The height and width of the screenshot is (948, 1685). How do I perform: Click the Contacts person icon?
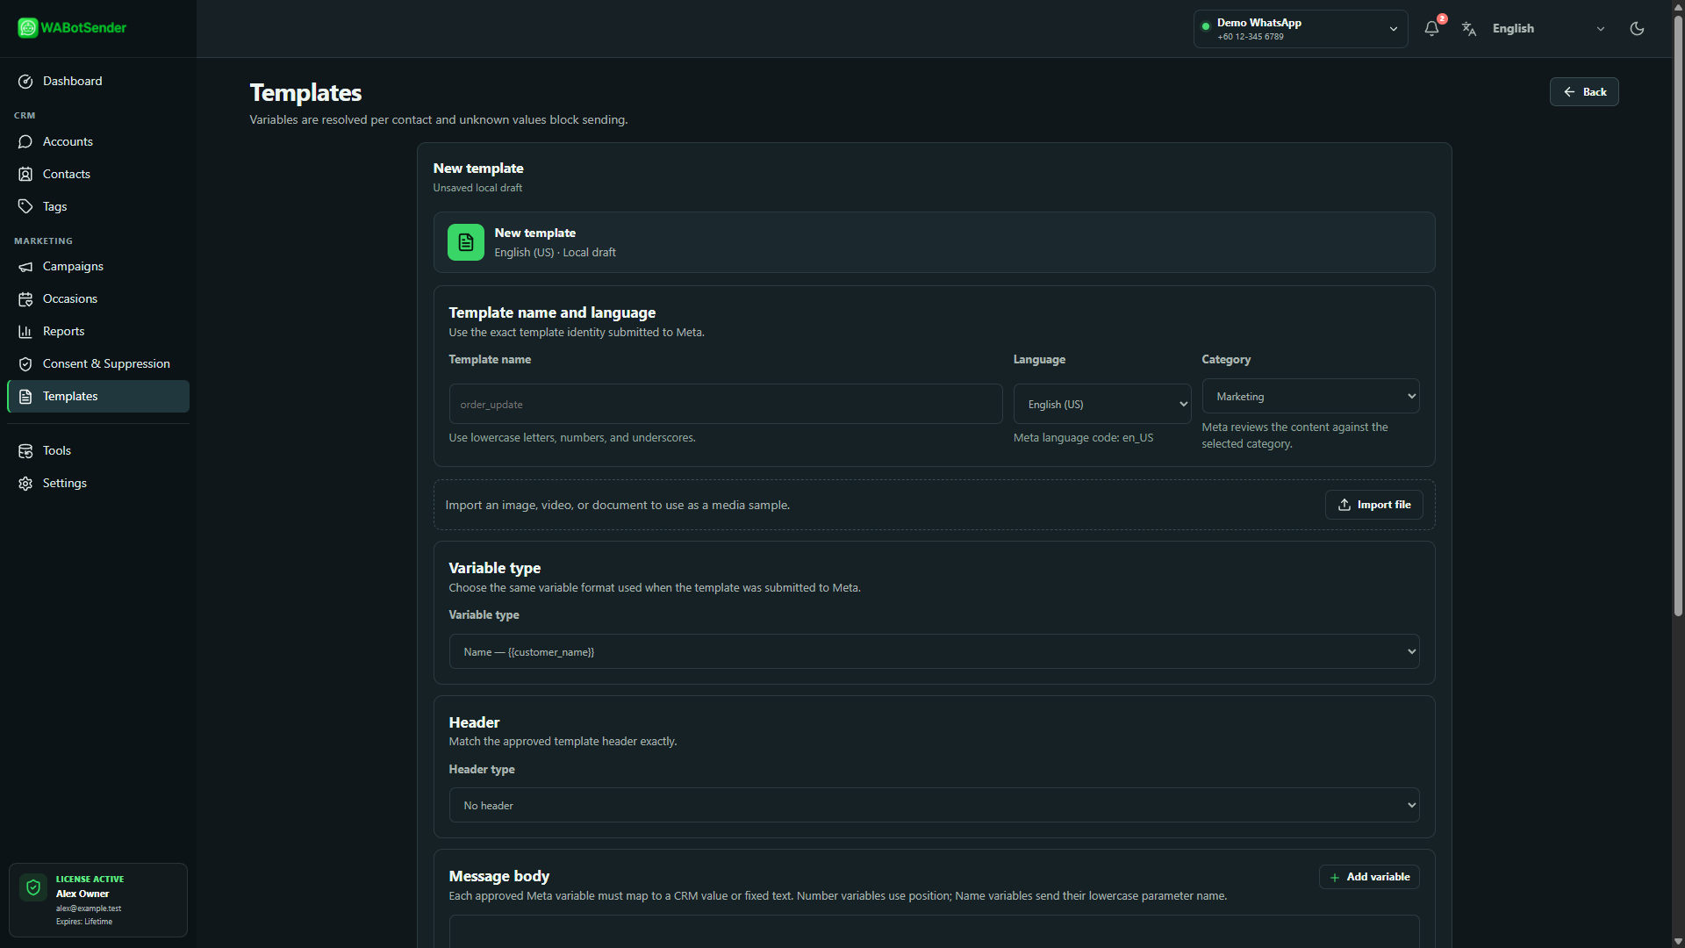coord(25,175)
